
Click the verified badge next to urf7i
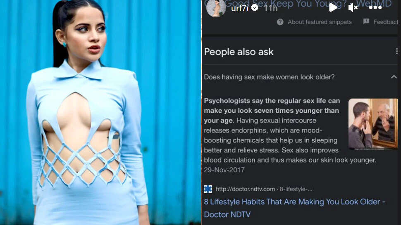coord(255,8)
